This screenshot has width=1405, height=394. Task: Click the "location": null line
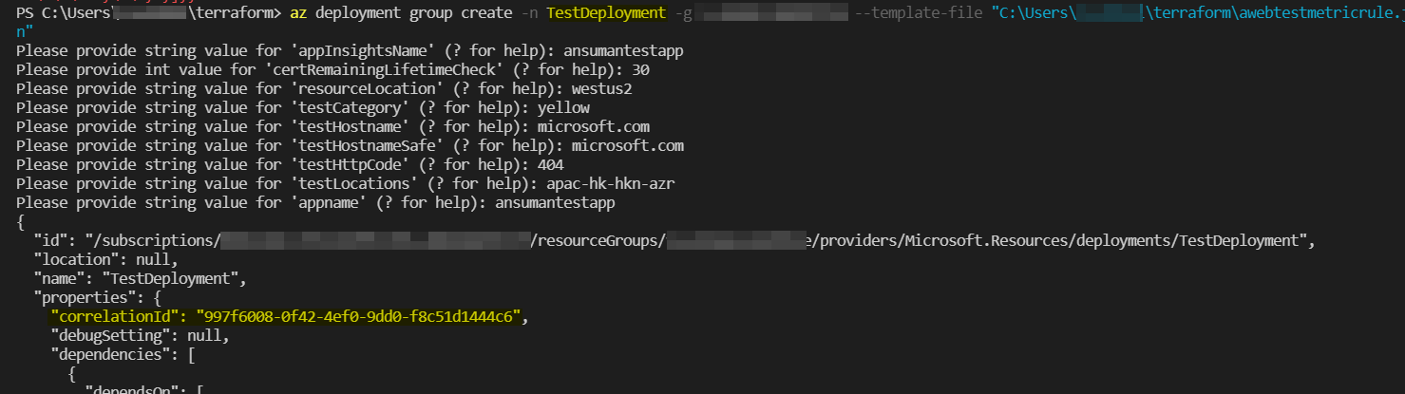click(105, 258)
